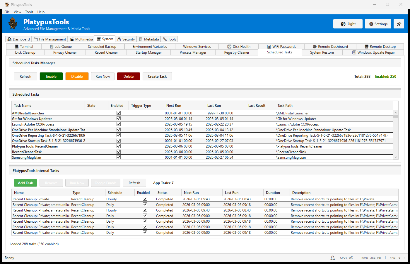Toggle Enabled checkbox for Launch Adobe CCXProcess

click(x=119, y=124)
